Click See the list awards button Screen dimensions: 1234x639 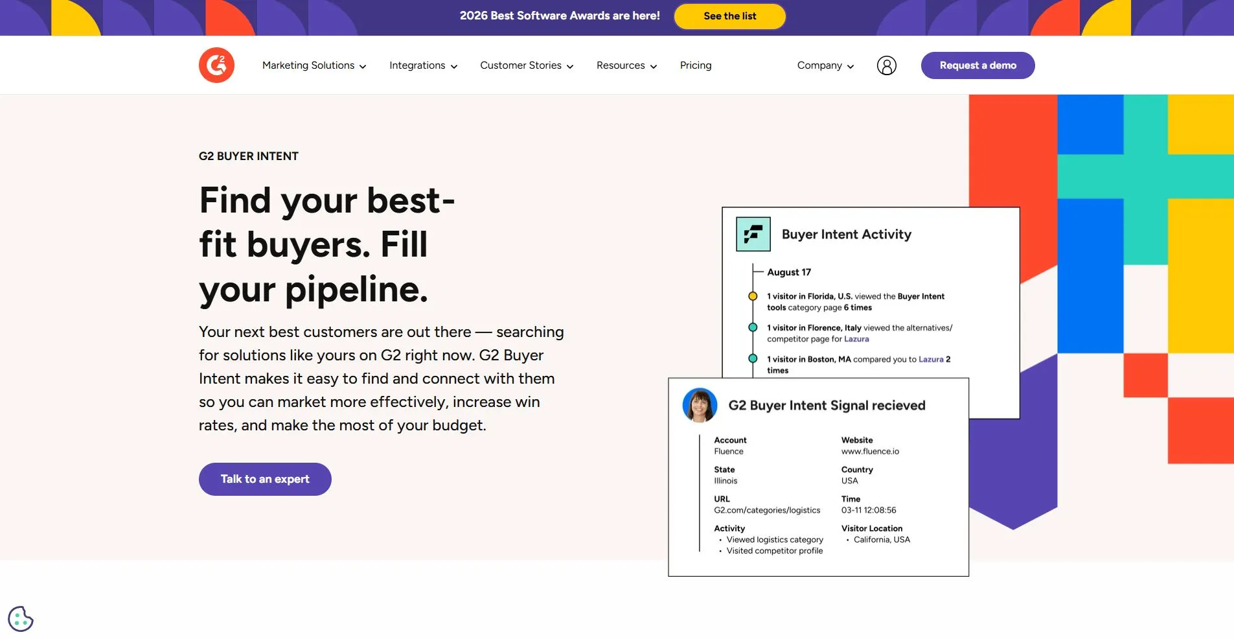(x=729, y=16)
